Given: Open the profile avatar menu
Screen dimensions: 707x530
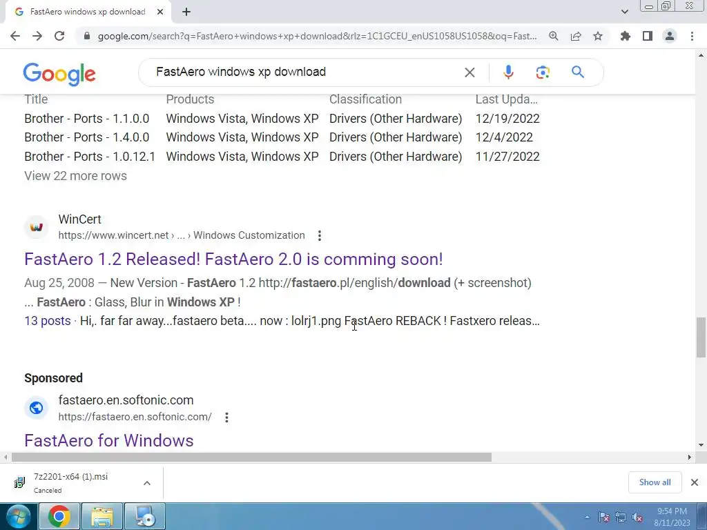Looking at the screenshot, I should click(670, 36).
